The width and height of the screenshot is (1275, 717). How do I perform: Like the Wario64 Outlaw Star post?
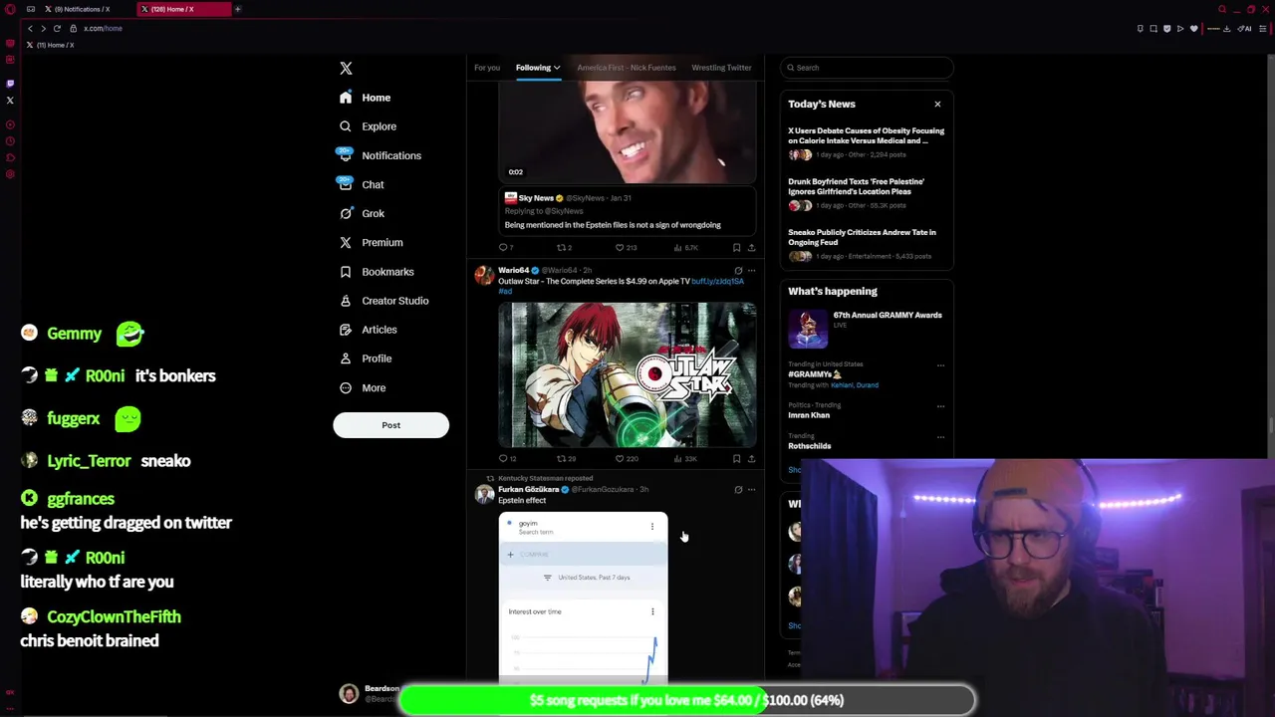626,459
